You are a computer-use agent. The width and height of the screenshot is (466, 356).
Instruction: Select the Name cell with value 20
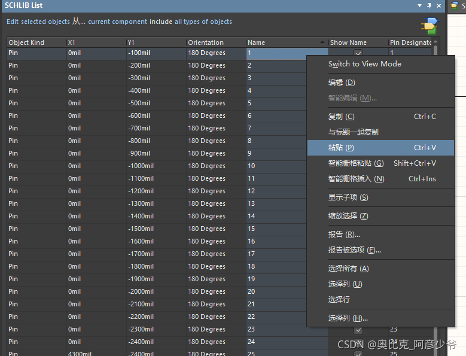pyautogui.click(x=276, y=291)
